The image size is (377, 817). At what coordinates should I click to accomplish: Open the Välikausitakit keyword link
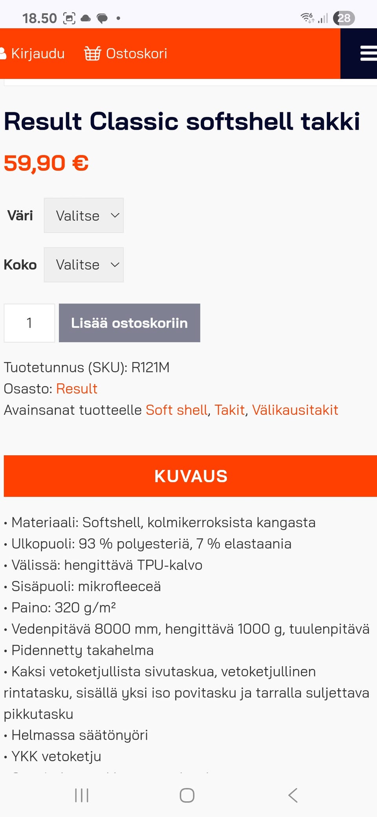(x=296, y=410)
